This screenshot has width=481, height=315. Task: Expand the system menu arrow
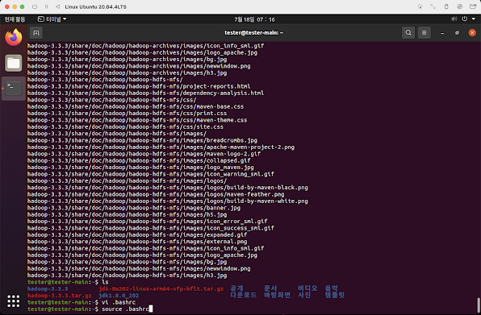tap(474, 19)
